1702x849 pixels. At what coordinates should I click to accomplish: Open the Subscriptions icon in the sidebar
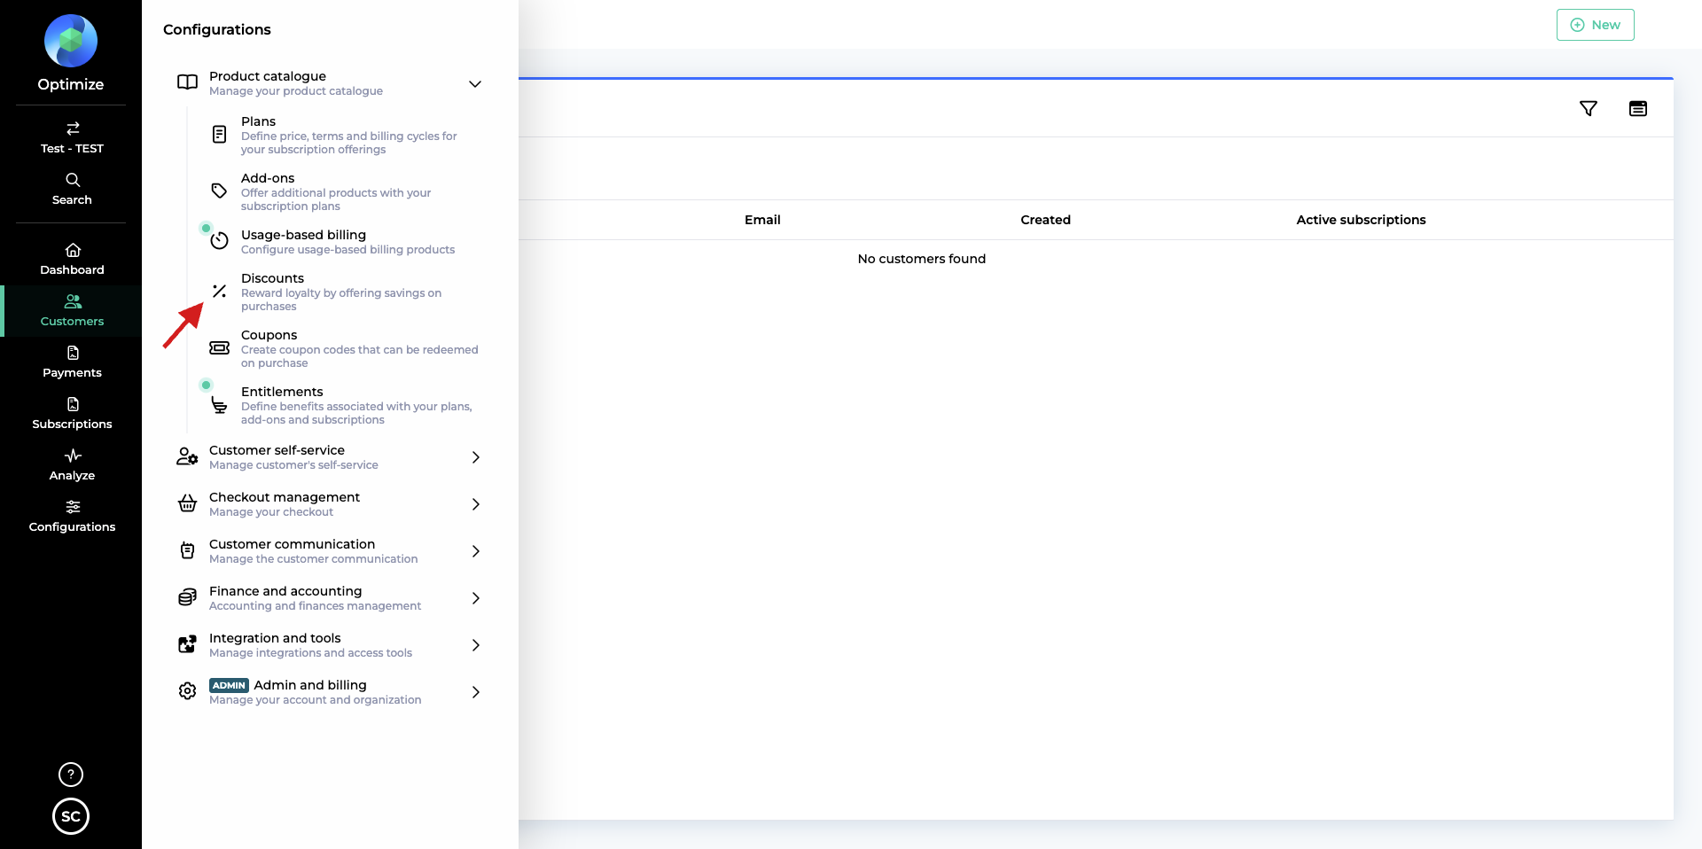(x=73, y=404)
